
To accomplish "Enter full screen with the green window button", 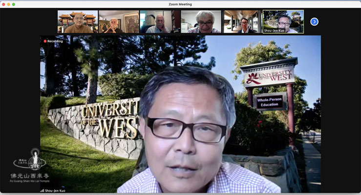I will point(14,4).
